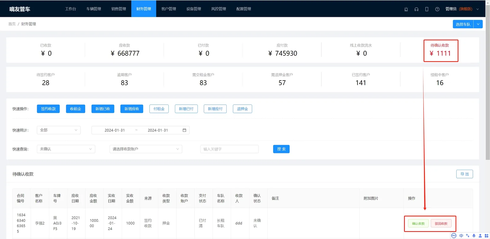Open the 车辆管理 menu

tap(94, 9)
